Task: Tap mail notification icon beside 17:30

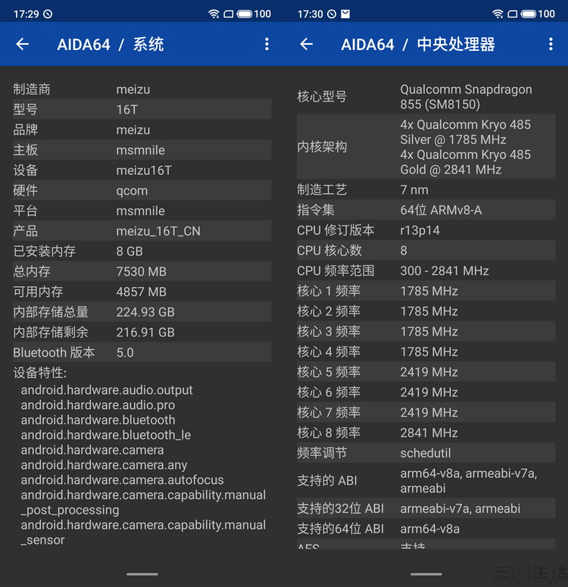Action: coord(345,14)
